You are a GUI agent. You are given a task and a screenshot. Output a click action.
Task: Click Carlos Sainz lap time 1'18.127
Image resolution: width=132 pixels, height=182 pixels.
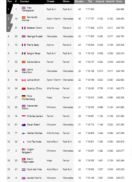pyautogui.click(x=90, y=62)
